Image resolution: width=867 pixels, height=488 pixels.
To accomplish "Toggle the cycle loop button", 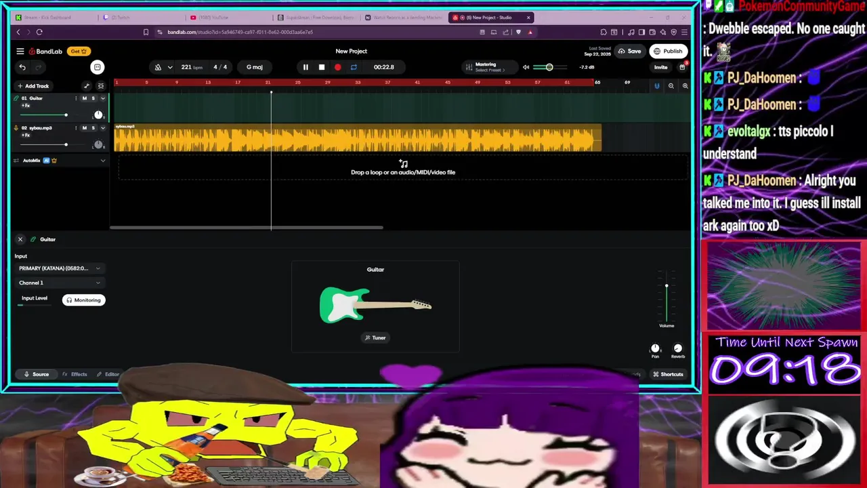I will pos(354,67).
